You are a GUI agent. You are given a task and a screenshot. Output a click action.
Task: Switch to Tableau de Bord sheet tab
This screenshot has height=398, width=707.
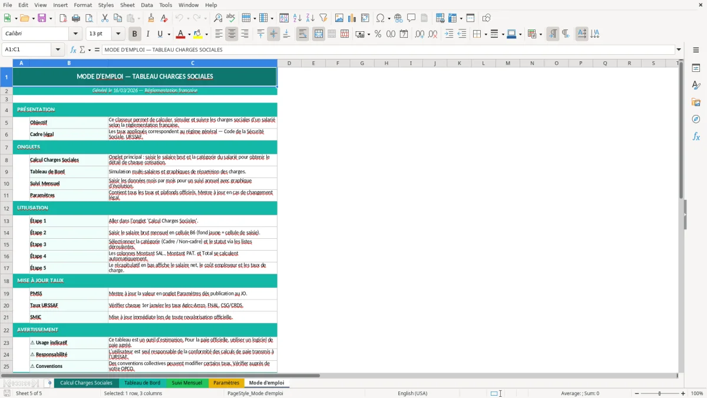click(x=142, y=383)
